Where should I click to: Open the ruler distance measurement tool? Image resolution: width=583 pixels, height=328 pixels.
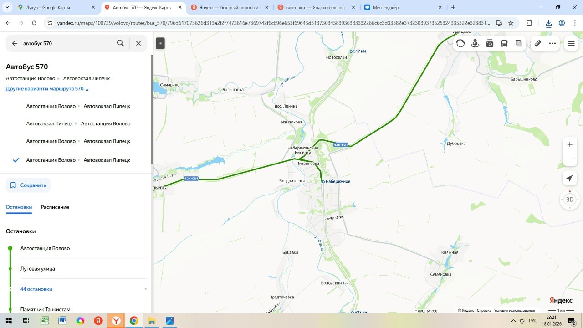coord(537,44)
